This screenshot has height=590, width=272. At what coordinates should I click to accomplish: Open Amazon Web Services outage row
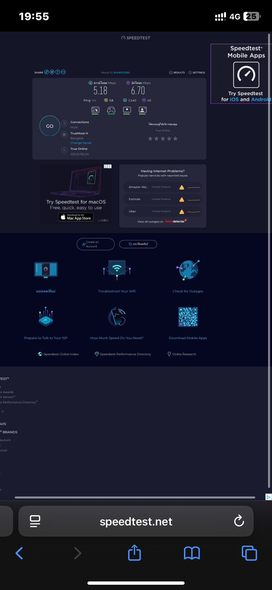click(163, 187)
